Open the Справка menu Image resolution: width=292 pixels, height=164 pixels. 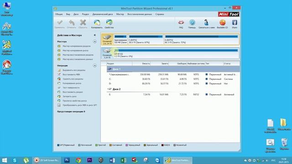click(x=160, y=14)
